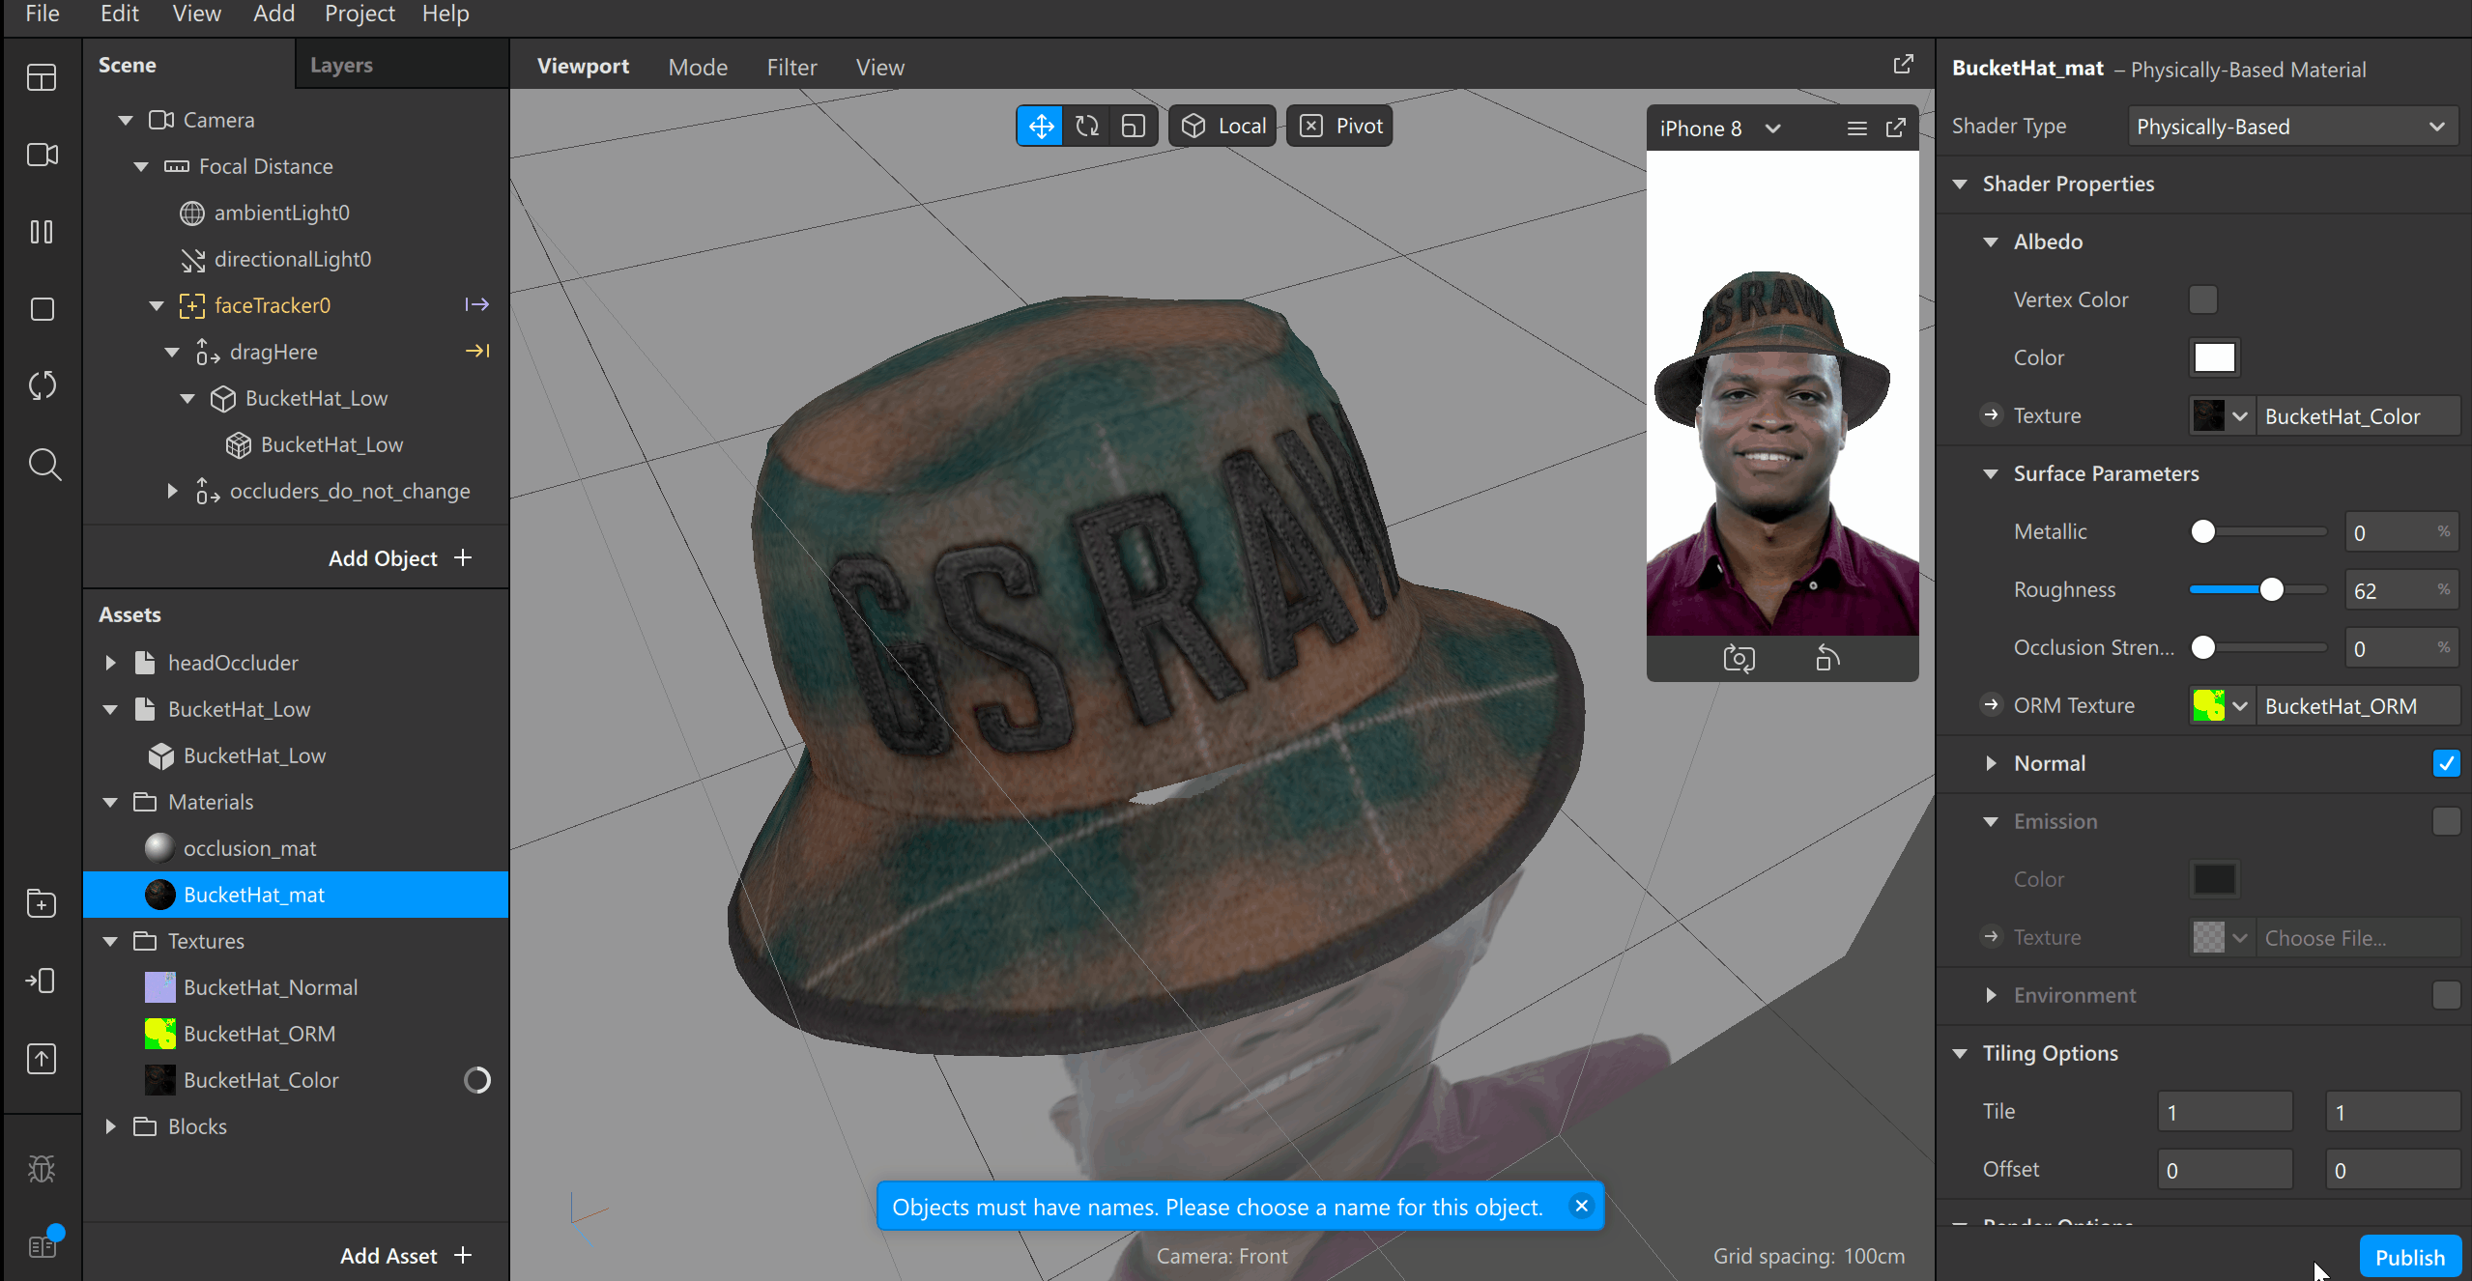This screenshot has width=2472, height=1281.
Task: Toggle the Local coordinate mode button
Action: click(1221, 125)
